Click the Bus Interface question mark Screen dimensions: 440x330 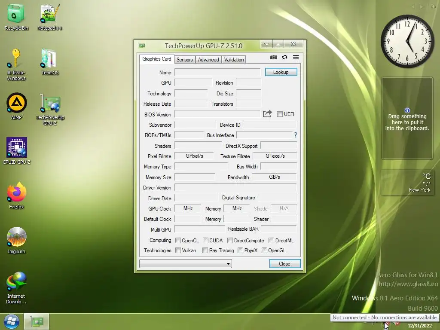(x=296, y=135)
